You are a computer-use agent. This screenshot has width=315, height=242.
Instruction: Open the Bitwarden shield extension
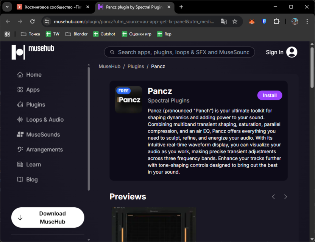(264, 22)
